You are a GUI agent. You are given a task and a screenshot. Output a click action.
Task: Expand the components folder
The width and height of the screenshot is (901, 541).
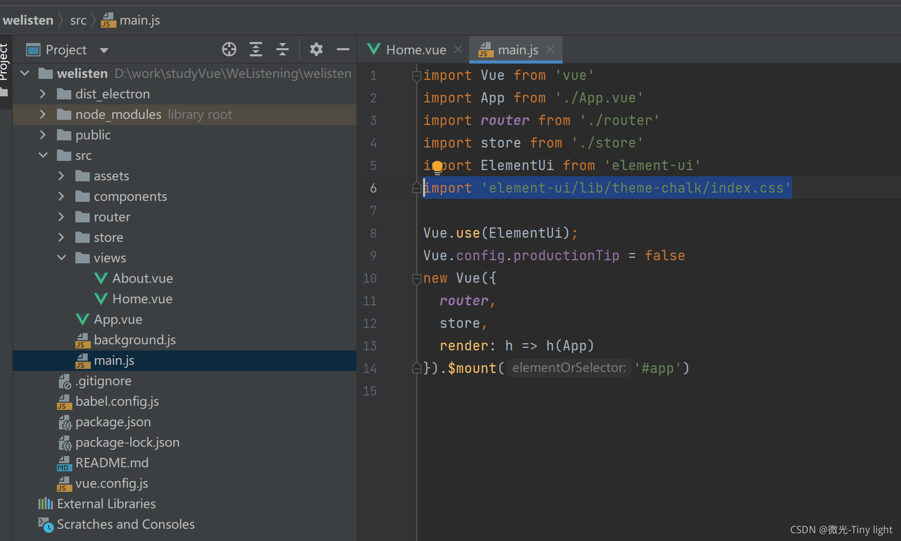(x=62, y=196)
